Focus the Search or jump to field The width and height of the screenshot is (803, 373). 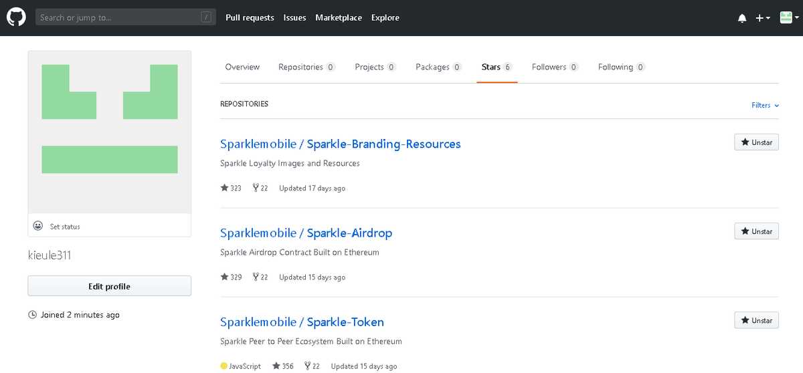(x=126, y=17)
